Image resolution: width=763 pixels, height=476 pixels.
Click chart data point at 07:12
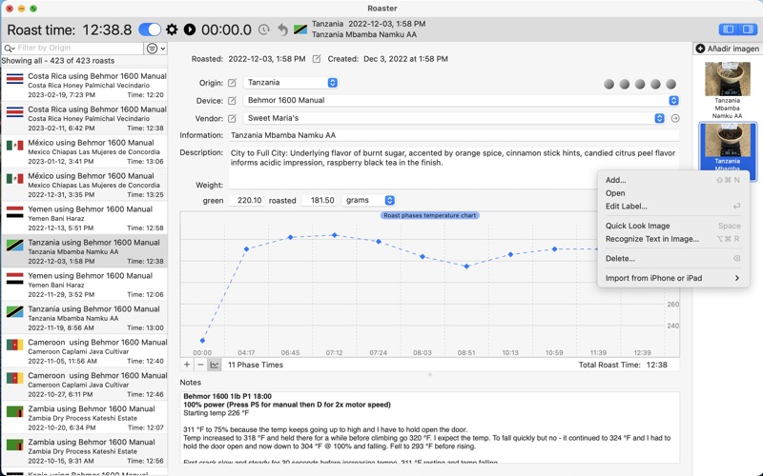point(335,235)
